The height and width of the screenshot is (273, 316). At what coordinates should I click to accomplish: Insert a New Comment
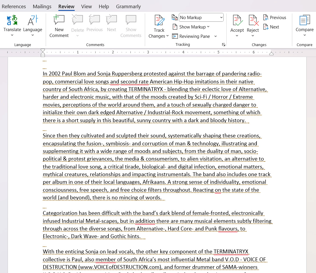pos(59,25)
